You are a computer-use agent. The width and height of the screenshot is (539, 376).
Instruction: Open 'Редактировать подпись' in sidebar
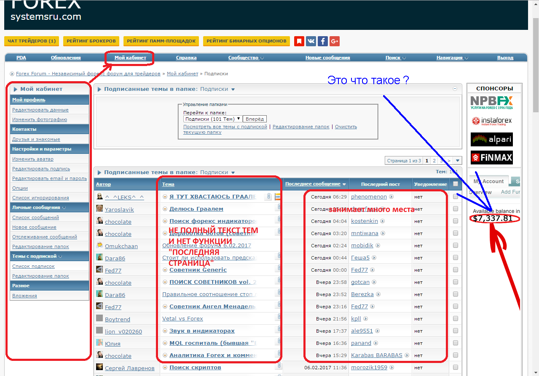click(x=41, y=169)
